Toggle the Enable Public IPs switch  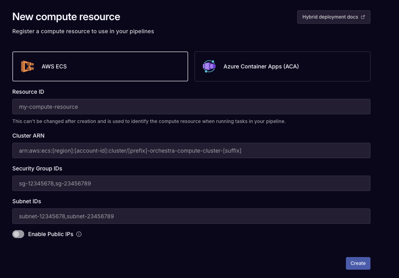tap(18, 234)
